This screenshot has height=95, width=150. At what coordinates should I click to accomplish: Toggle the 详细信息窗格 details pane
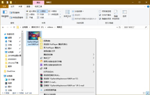pos(16,17)
